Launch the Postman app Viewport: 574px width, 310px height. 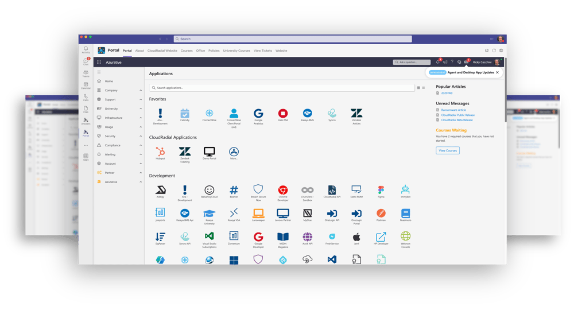click(381, 215)
